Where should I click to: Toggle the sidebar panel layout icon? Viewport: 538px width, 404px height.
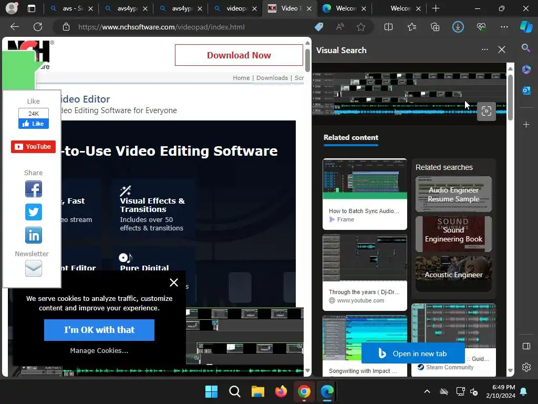pyautogui.click(x=526, y=346)
